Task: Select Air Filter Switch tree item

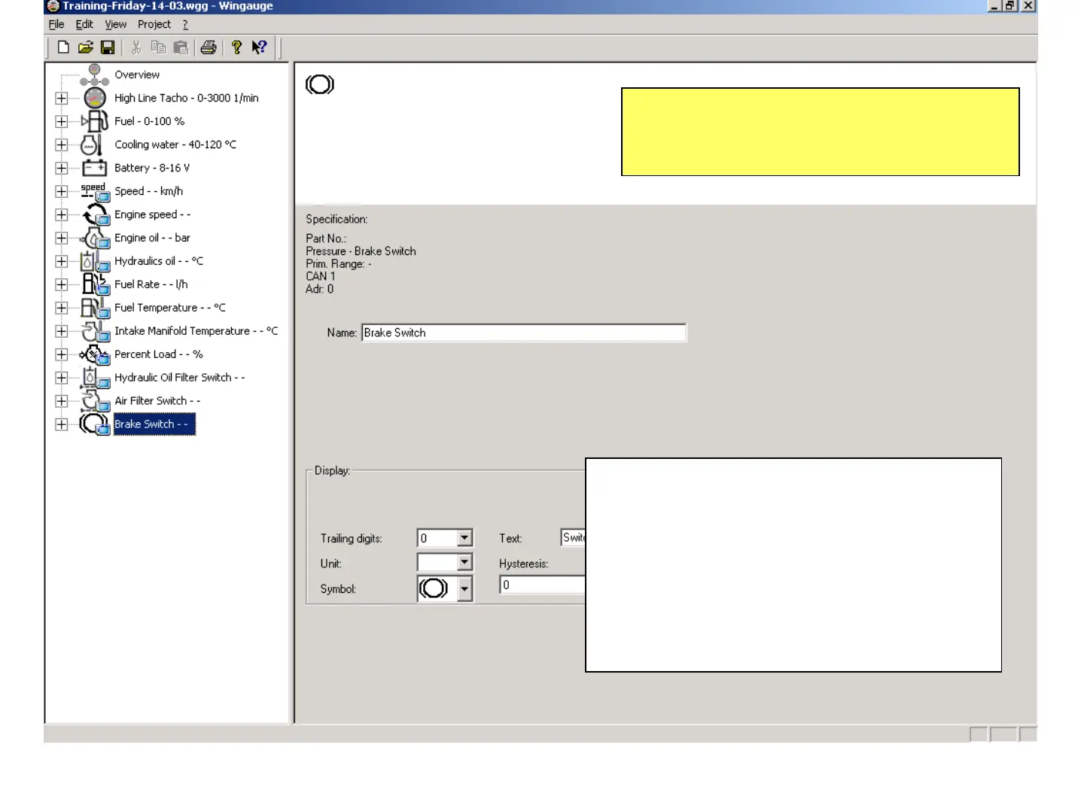Action: point(157,401)
